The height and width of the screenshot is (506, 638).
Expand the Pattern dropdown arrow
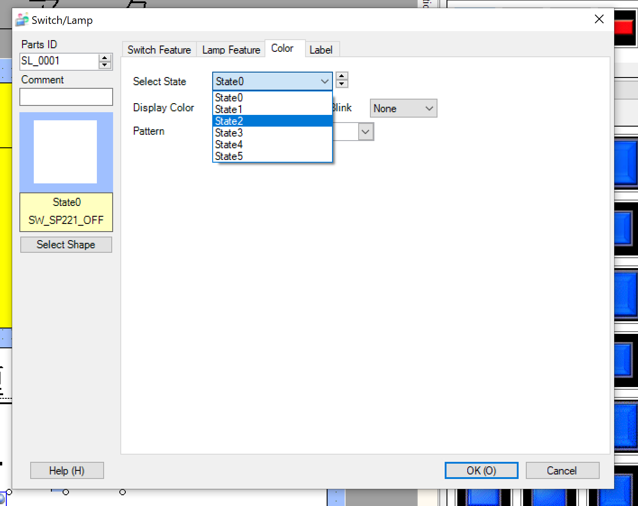(365, 132)
